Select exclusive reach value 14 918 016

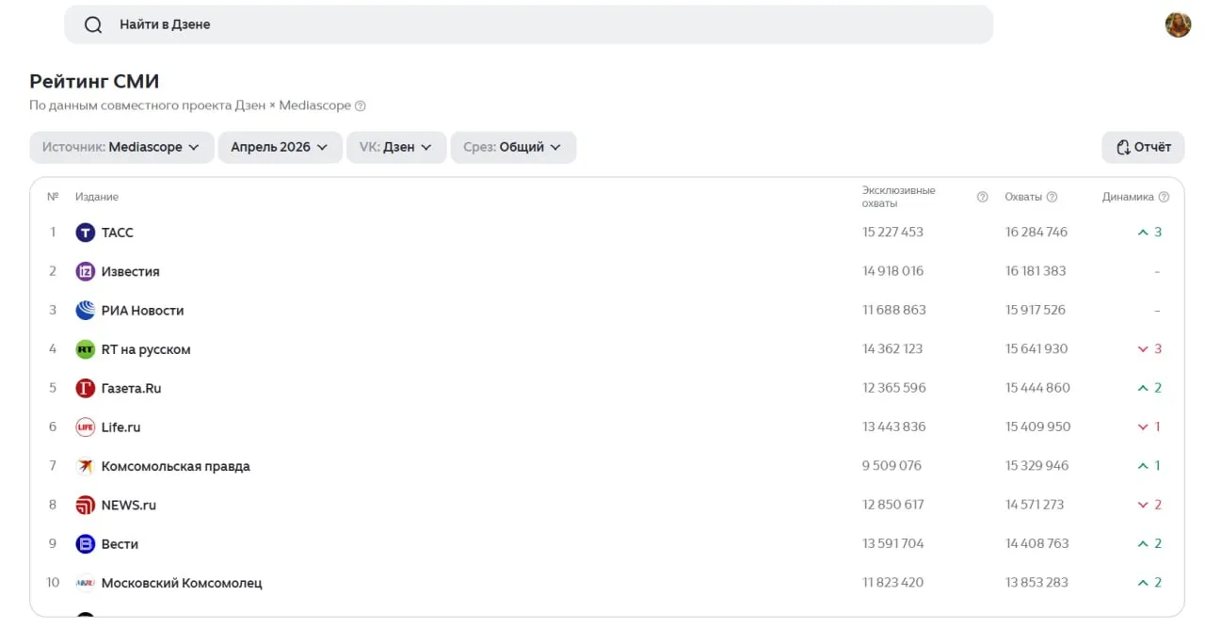tap(893, 270)
